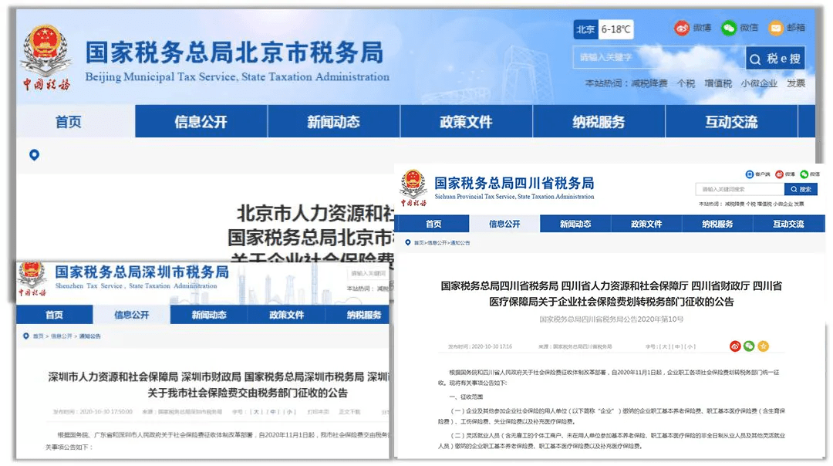Click 信息公开 breadcrumb link on Sichuan page
This screenshot has height=466, width=833.
[x=436, y=242]
